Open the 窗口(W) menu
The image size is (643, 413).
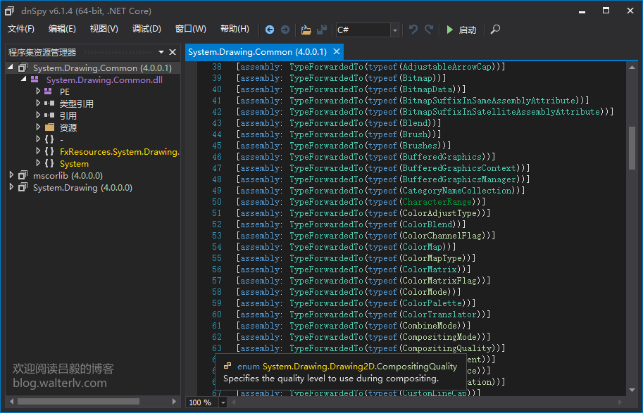click(x=190, y=29)
